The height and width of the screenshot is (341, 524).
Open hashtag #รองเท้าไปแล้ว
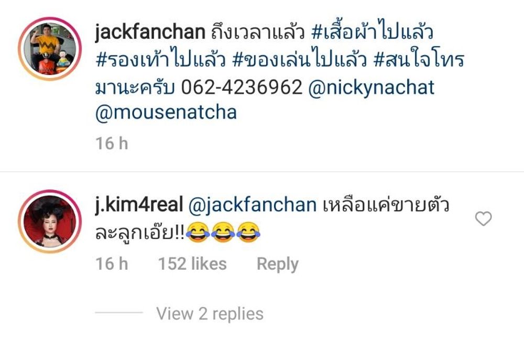160,59
